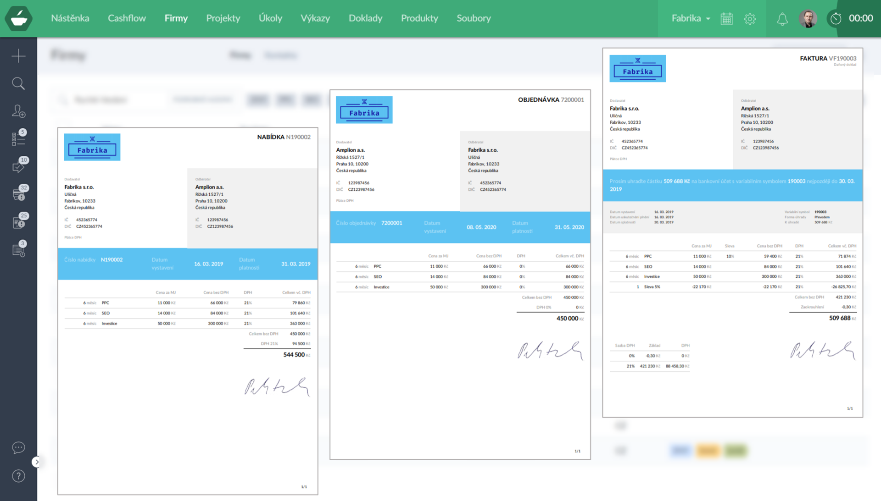Image resolution: width=881 pixels, height=501 pixels.
Task: Open the Fabrika company dropdown
Action: point(691,18)
